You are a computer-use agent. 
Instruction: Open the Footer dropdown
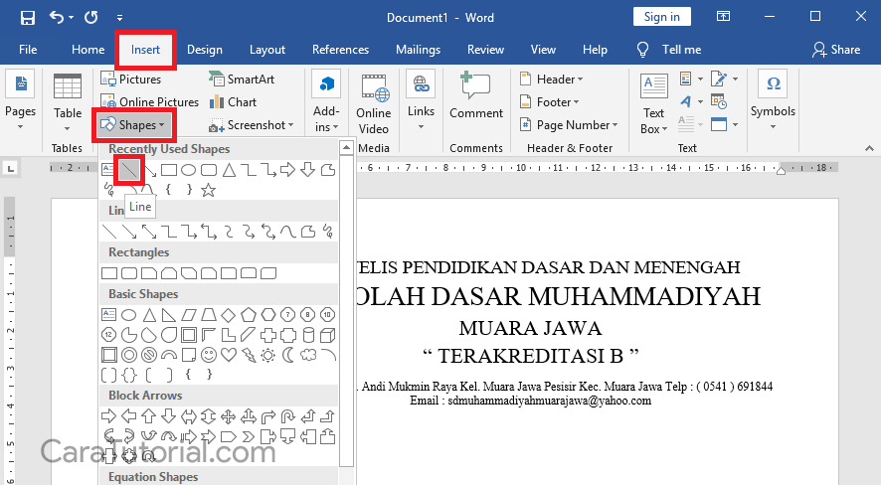(x=549, y=102)
